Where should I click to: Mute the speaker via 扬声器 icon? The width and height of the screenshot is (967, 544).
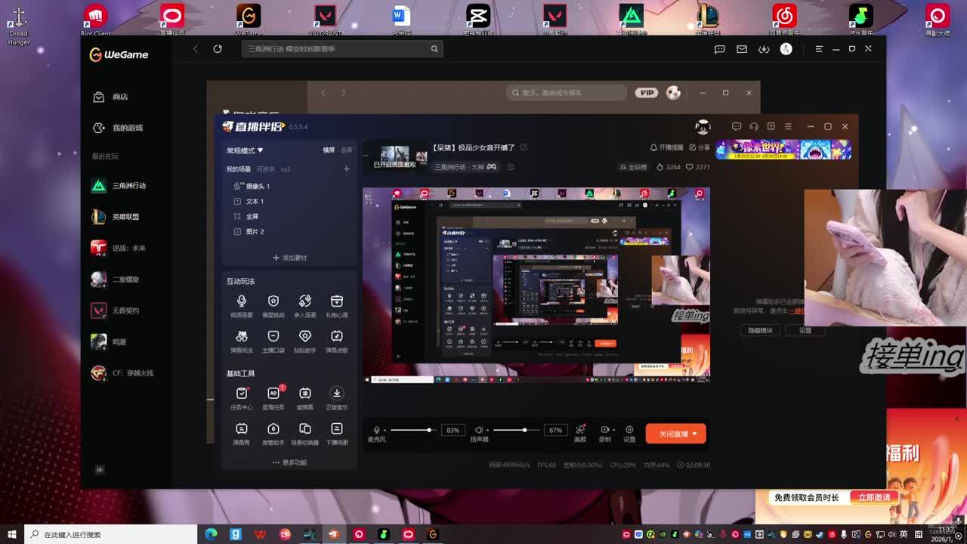coord(478,430)
